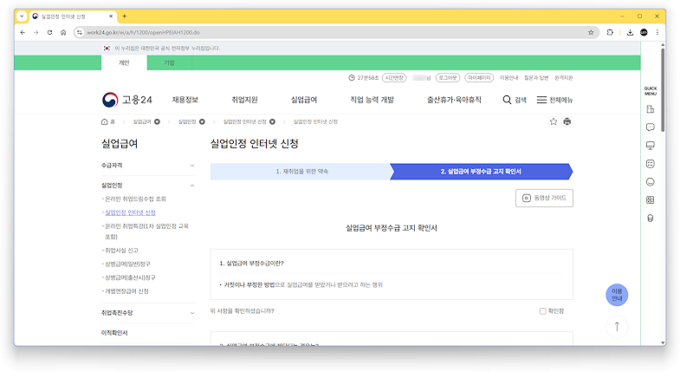680x372 pixels.
Task: Open the search magnifier 검색
Action: [515, 100]
